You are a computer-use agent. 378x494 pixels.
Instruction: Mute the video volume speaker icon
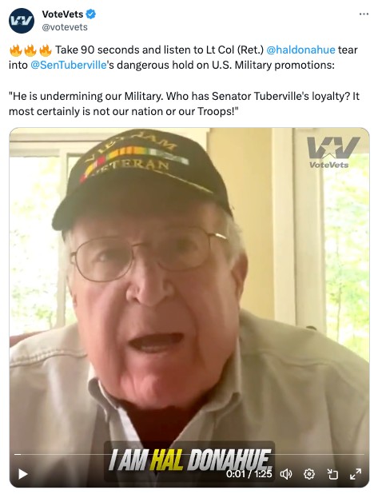(x=286, y=474)
